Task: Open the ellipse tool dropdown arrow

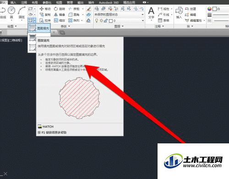Action: pos(35,15)
